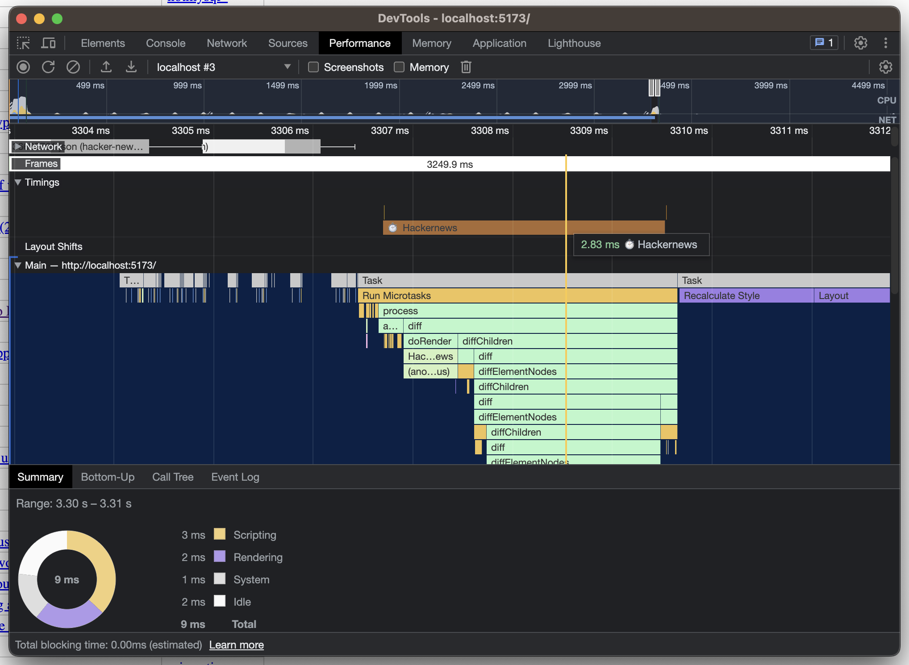Click the load profile upload icon
The image size is (909, 665).
tap(106, 67)
